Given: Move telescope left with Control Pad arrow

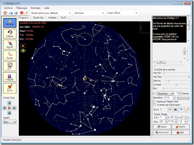Looking at the screenshot, I should tap(5, 108).
